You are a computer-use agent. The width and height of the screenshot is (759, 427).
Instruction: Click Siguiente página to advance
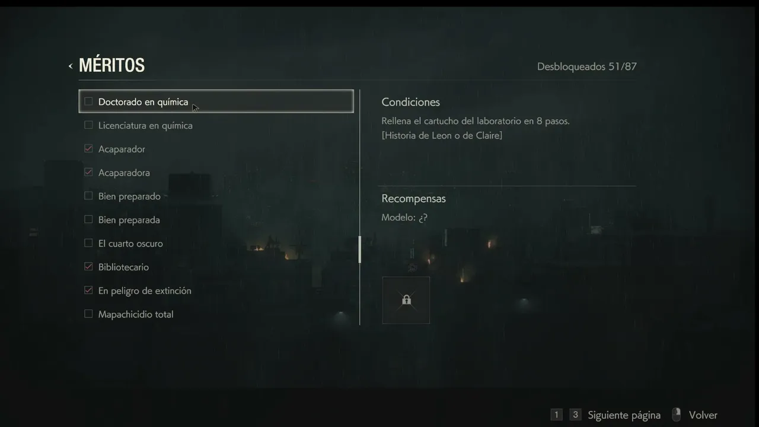tap(624, 415)
